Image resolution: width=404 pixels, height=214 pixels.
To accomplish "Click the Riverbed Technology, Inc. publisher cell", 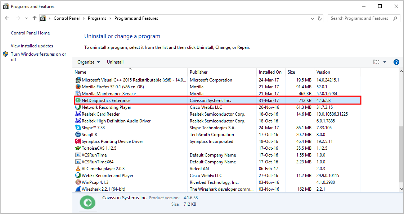I will (214, 182).
